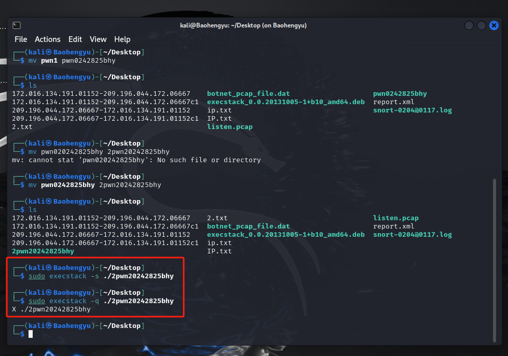Click the 'mv pwn020242825bhy 2pwn20242825bhy' command
The width and height of the screenshot is (508, 356).
click(99, 152)
